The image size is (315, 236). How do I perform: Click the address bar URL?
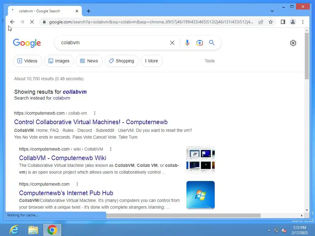(x=151, y=22)
